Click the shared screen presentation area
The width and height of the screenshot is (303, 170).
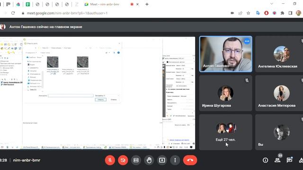pos(98,93)
